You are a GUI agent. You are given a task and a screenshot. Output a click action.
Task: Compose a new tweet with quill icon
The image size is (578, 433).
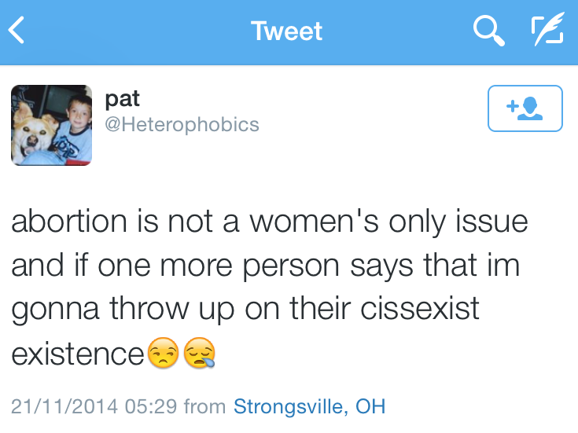click(x=547, y=31)
